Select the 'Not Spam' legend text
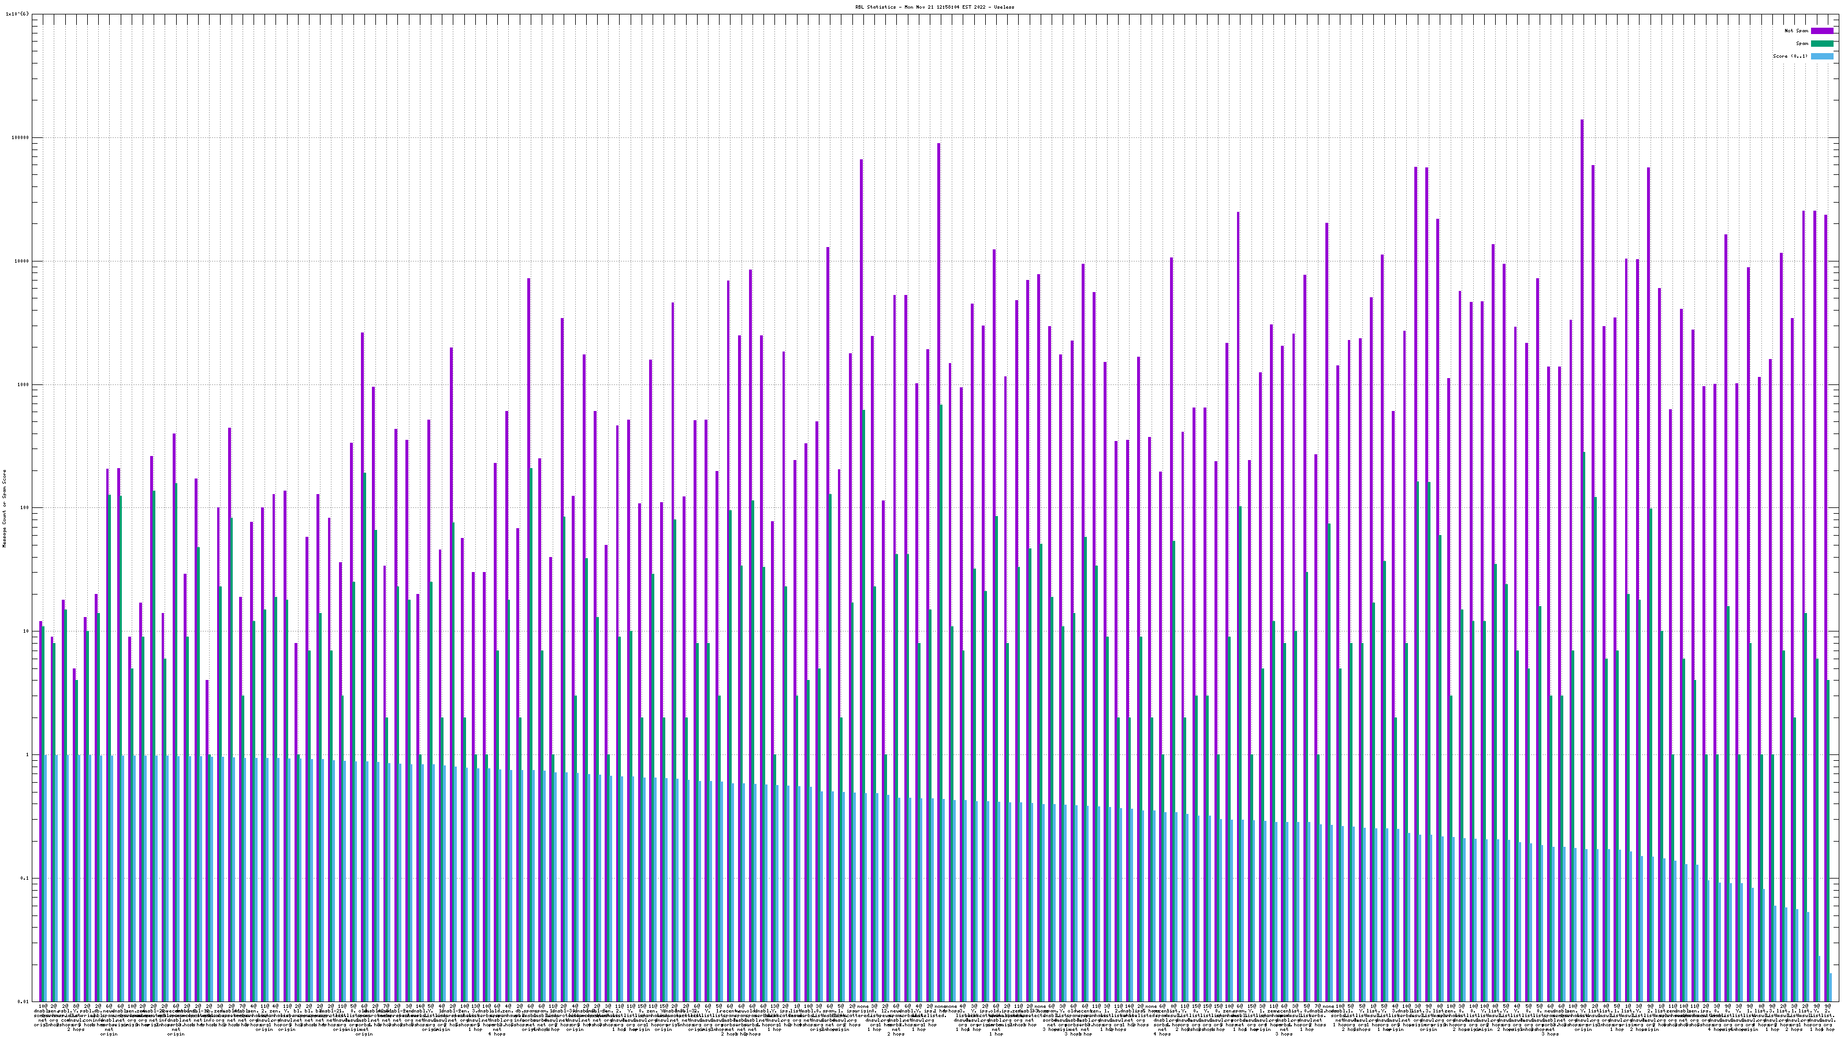The width and height of the screenshot is (1848, 1039). (1797, 31)
